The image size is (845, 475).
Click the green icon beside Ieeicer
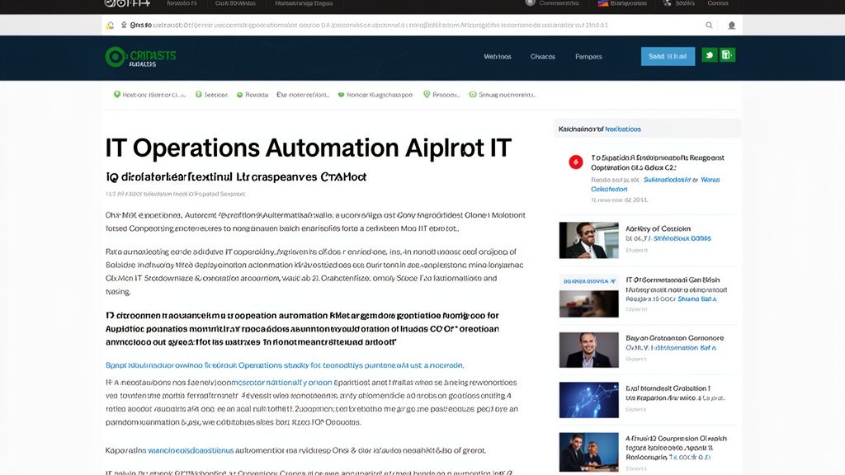[198, 94]
